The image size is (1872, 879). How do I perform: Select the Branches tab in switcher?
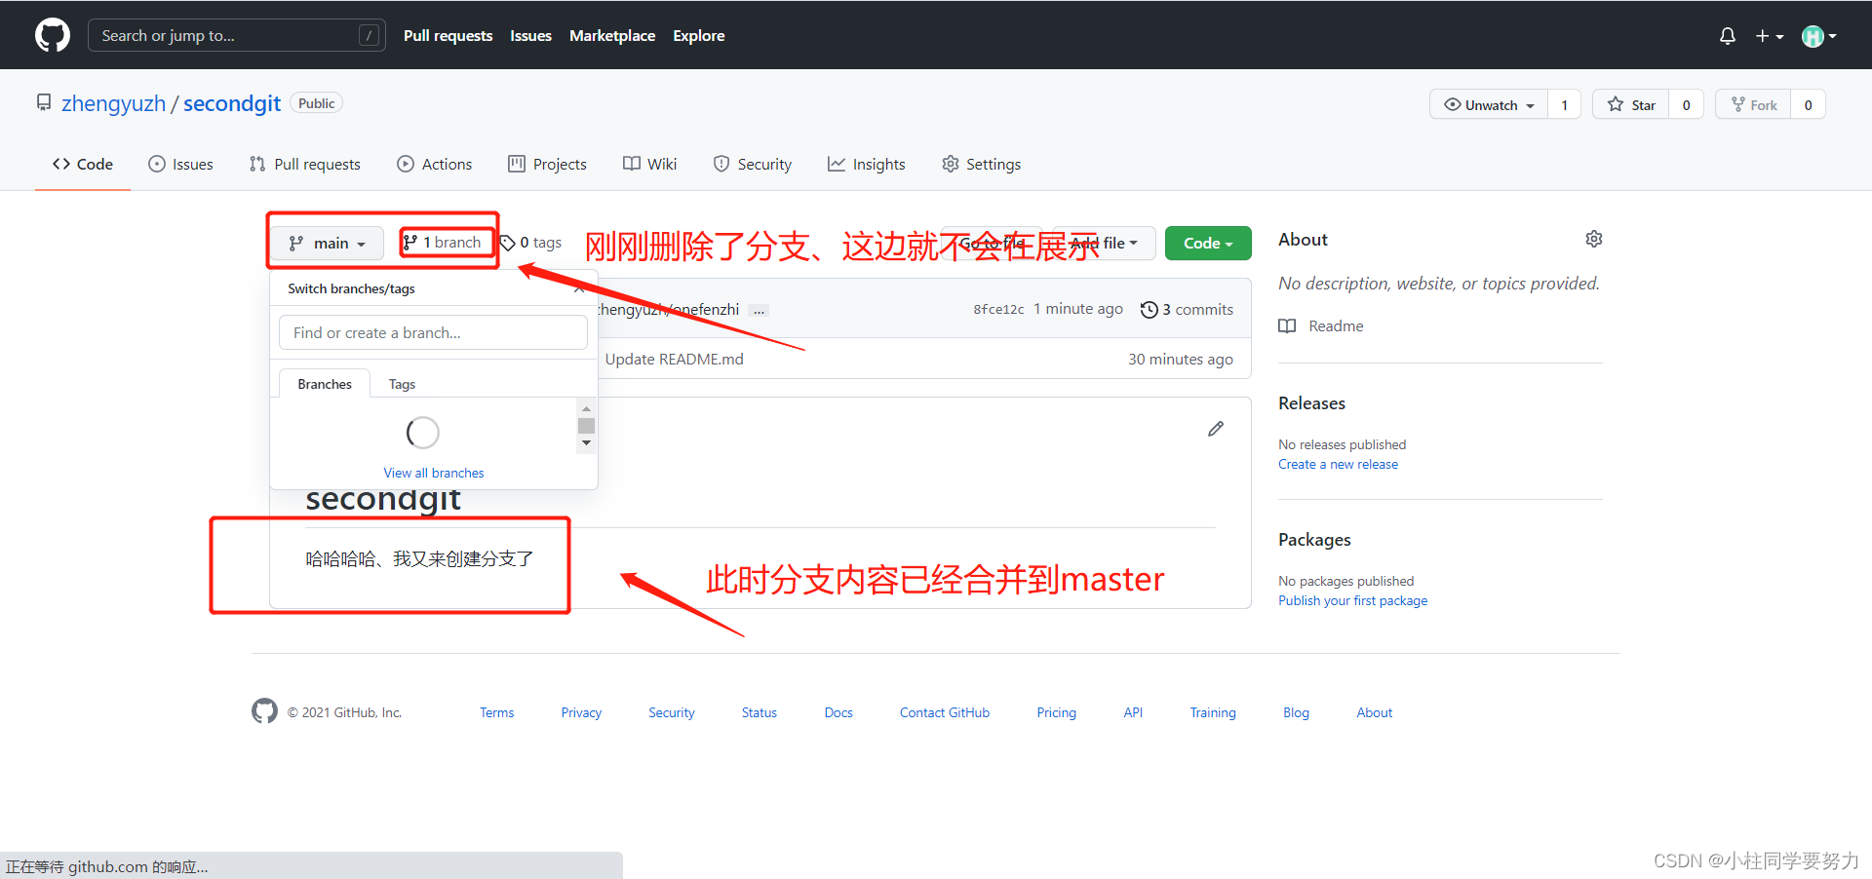pyautogui.click(x=325, y=384)
